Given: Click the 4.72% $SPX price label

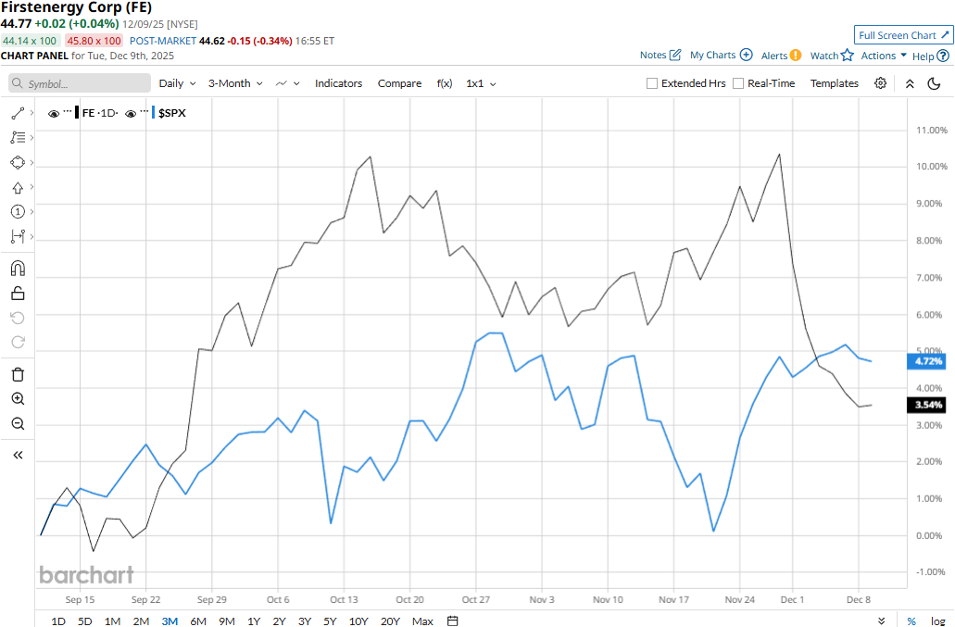Looking at the screenshot, I should pos(927,361).
